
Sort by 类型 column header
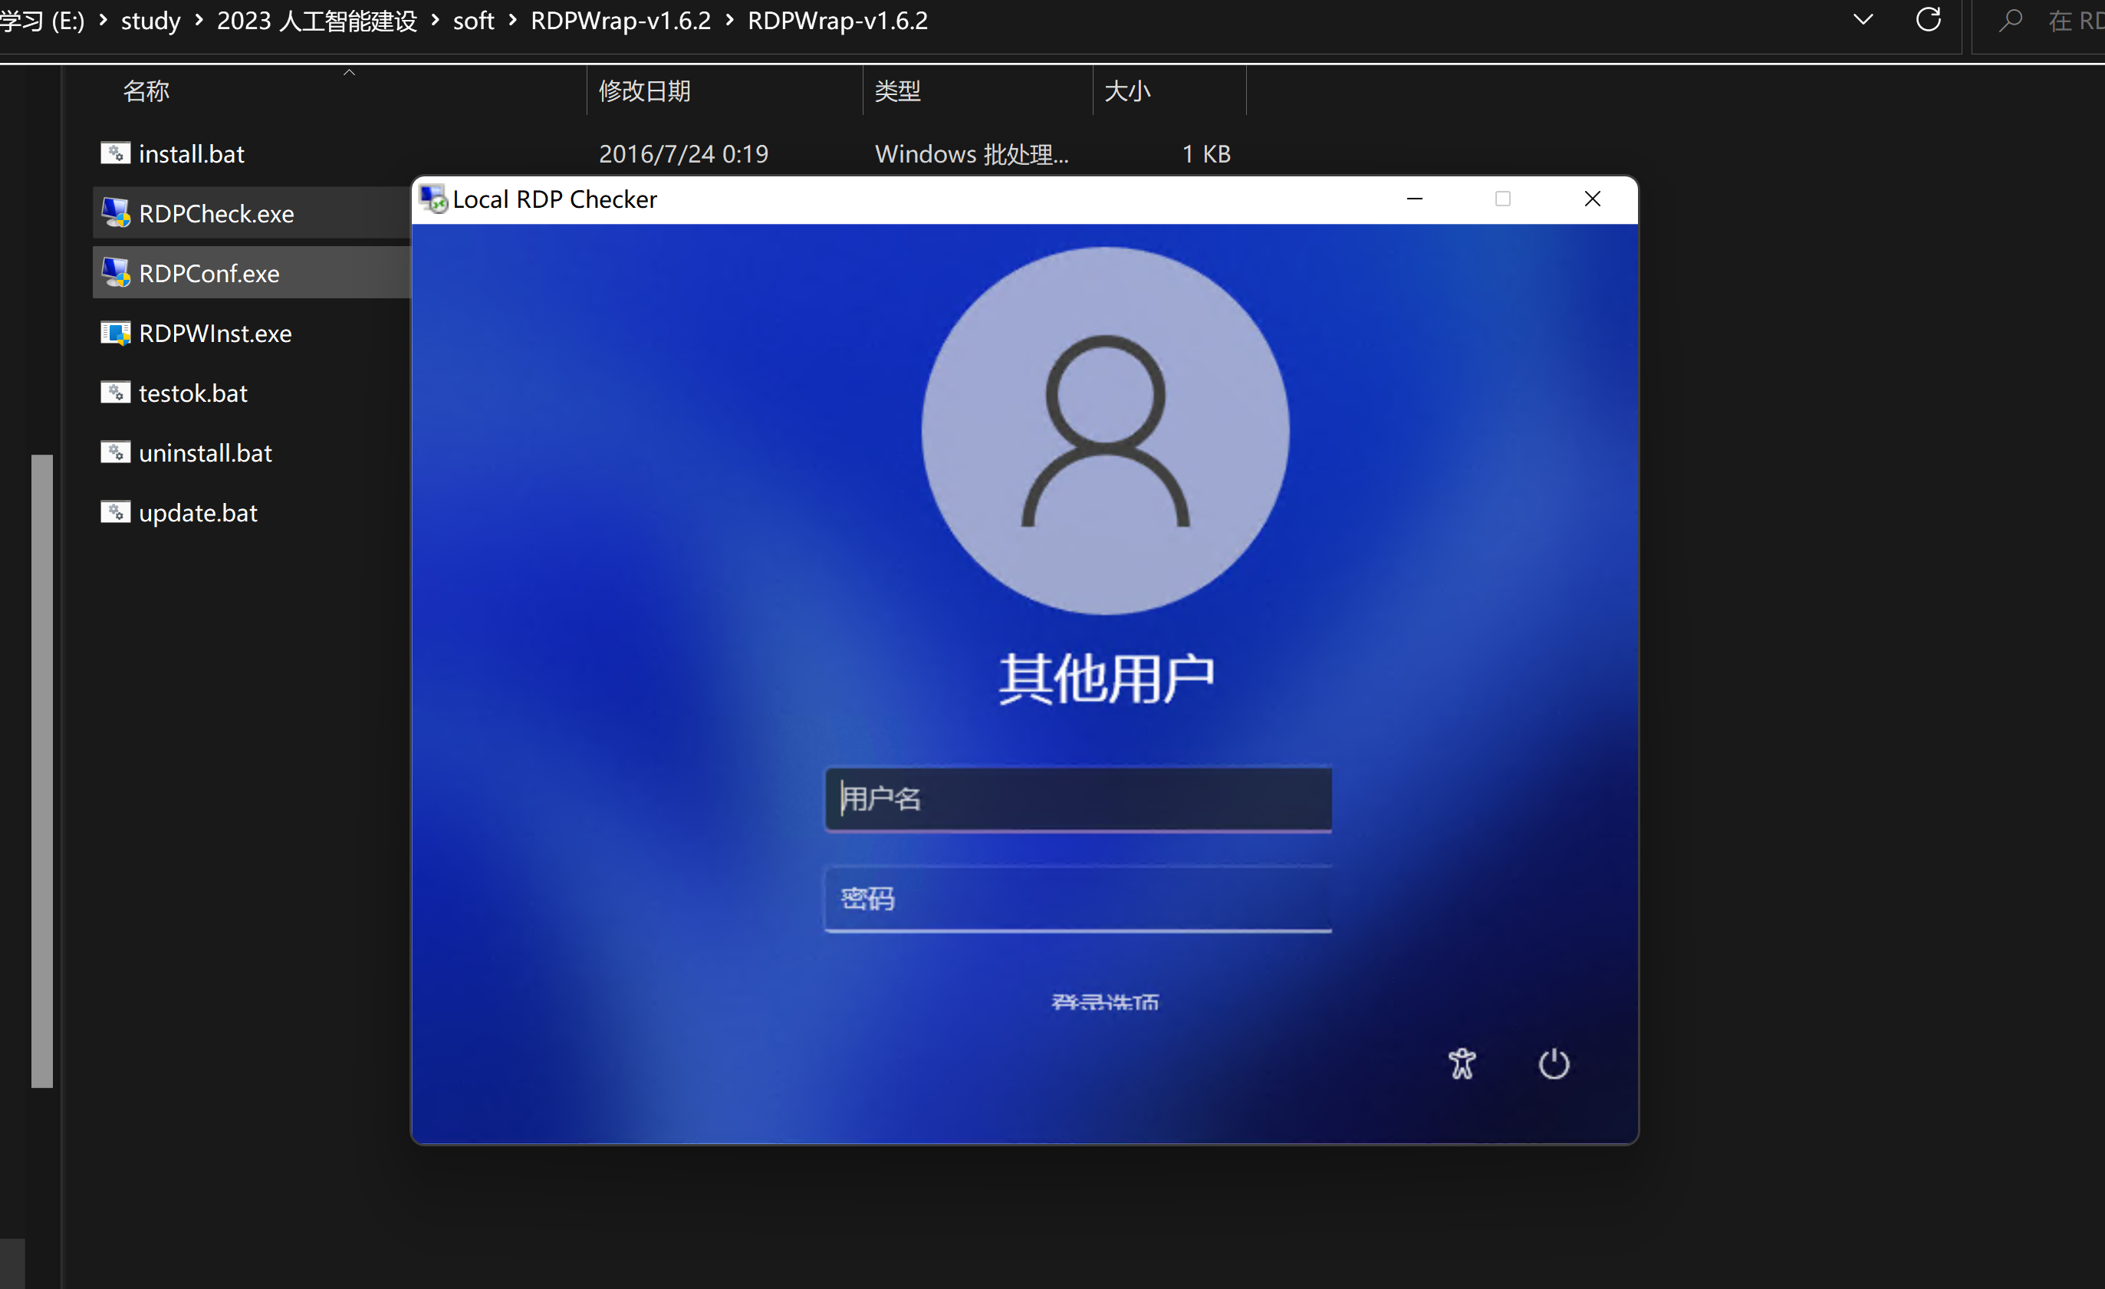coord(897,90)
